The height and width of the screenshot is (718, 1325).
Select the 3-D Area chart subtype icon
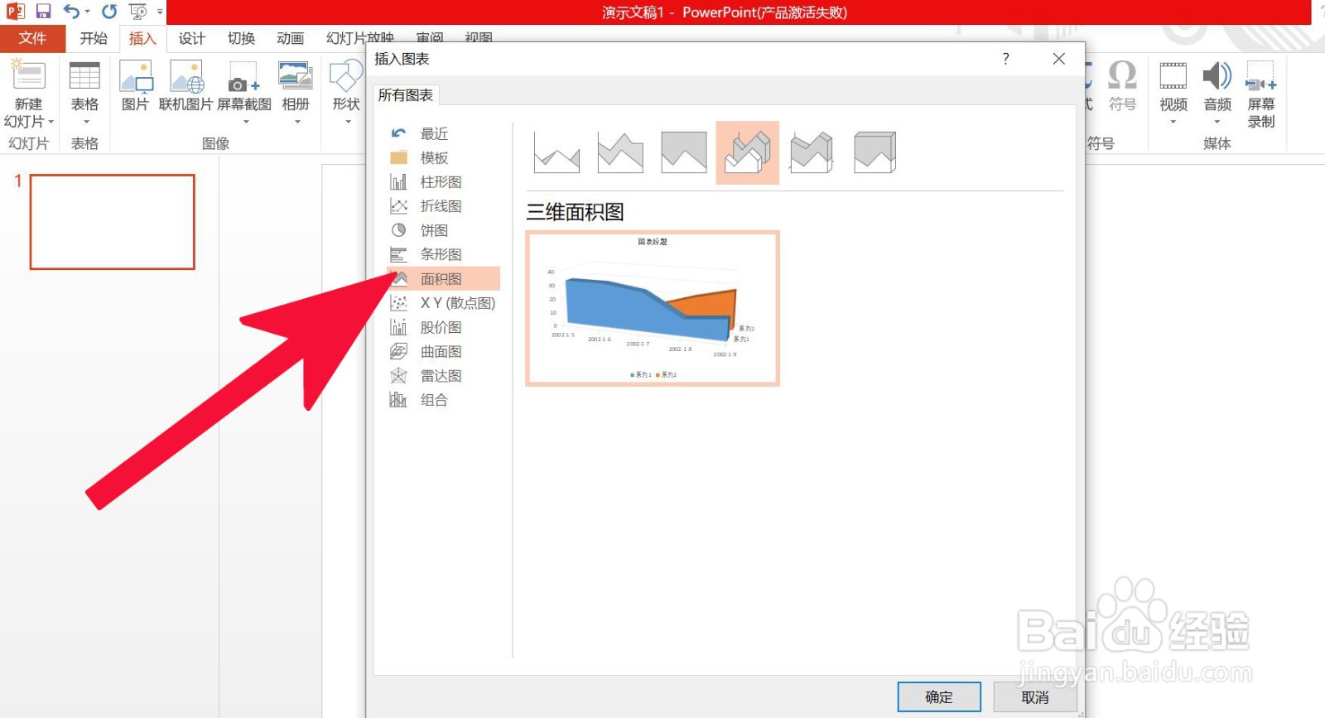point(747,152)
